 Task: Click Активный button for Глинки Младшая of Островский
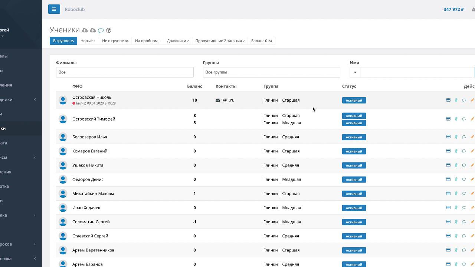coord(354,123)
